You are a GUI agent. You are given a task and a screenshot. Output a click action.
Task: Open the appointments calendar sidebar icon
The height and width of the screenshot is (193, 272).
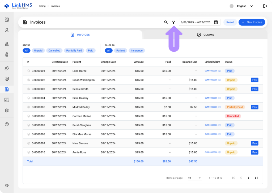pyautogui.click(x=7, y=20)
